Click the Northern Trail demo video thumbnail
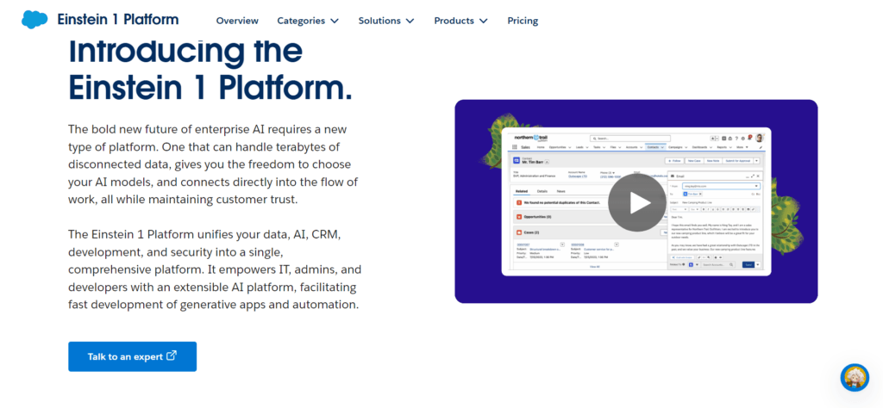Viewport: 883px width, 408px height. 636,201
